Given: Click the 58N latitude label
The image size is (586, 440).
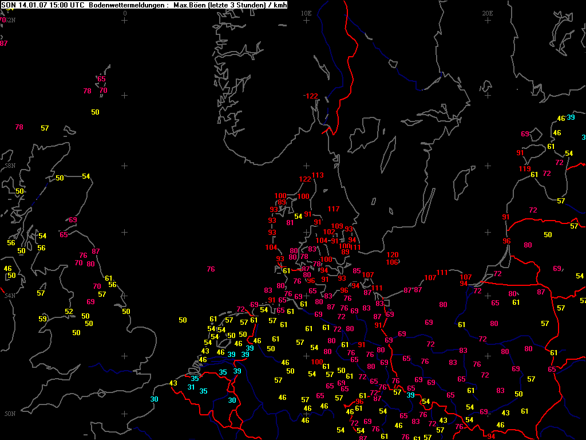Looking at the screenshot, I should [x=9, y=166].
